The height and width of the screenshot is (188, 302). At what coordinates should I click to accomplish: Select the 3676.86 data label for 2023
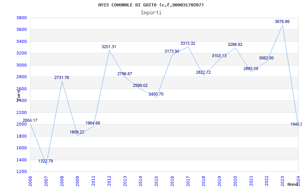282,21
